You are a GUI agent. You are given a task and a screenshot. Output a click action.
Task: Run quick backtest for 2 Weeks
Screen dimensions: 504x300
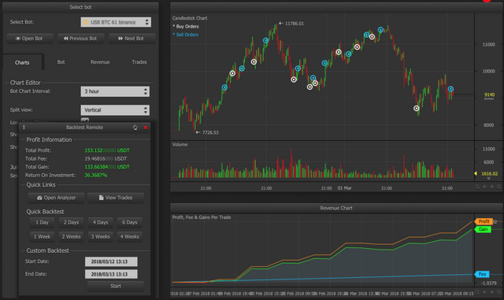(71, 237)
